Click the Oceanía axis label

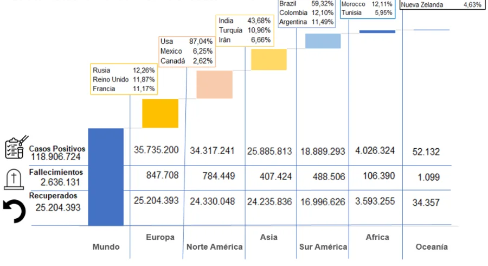432,246
